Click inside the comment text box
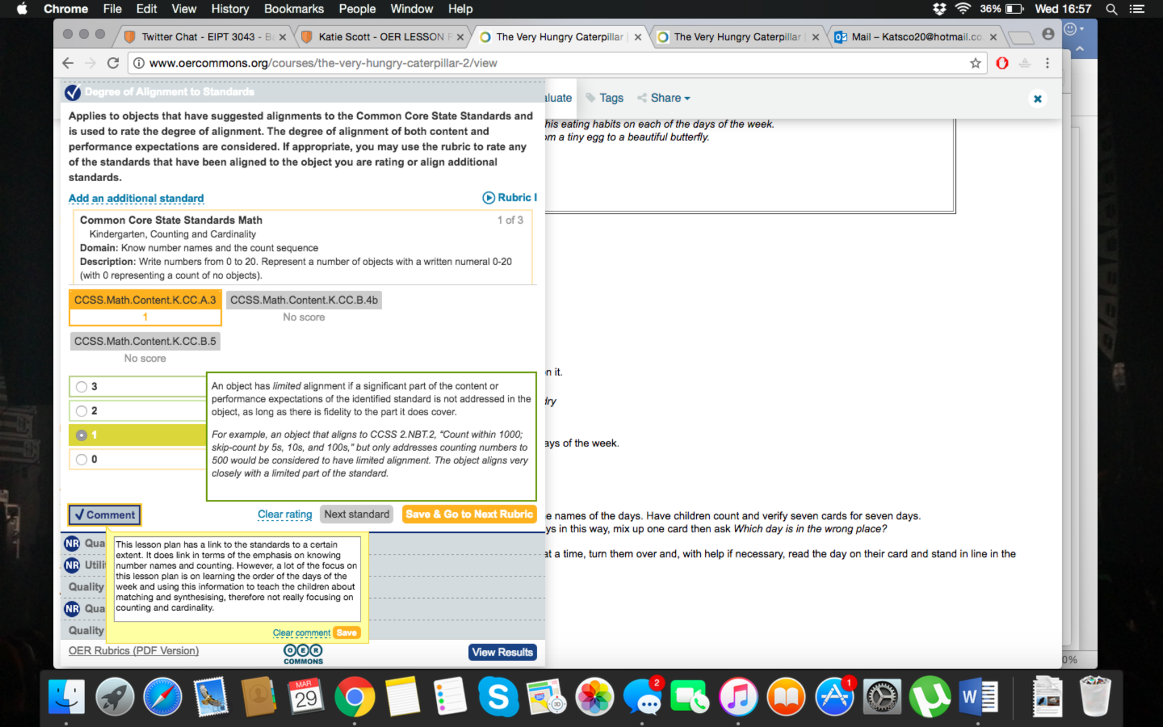Viewport: 1163px width, 727px height. click(x=237, y=578)
